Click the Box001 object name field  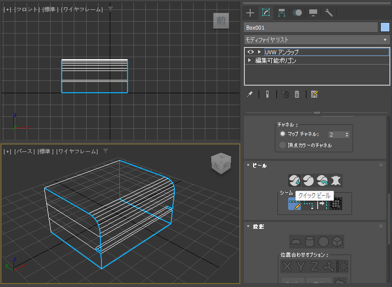point(311,28)
